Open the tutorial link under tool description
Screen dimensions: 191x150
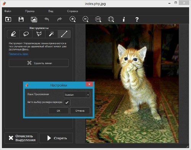pos(18,54)
